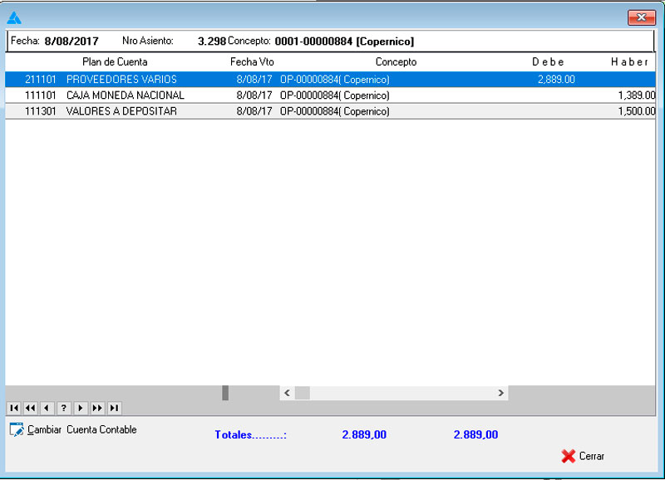Jump back several records with double-left arrow

(30, 408)
